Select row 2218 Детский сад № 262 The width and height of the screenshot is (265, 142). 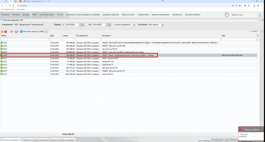tap(129, 68)
